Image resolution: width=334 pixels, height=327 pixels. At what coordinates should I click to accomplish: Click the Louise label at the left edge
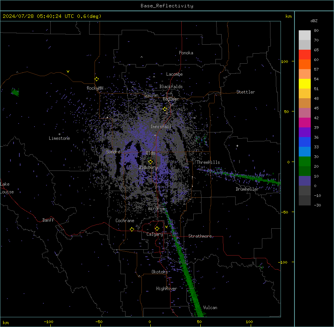point(7,192)
